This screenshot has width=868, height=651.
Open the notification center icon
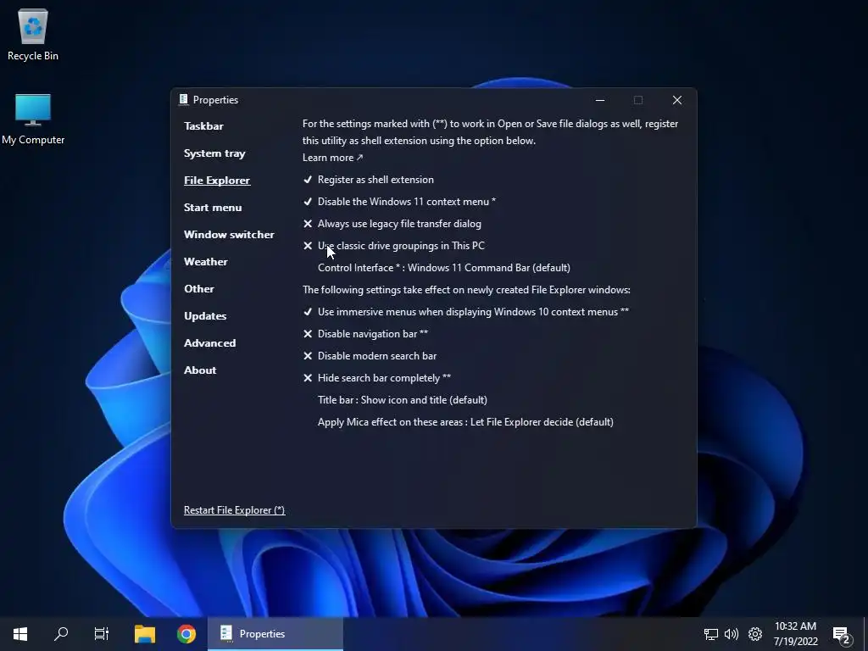pyautogui.click(x=842, y=635)
